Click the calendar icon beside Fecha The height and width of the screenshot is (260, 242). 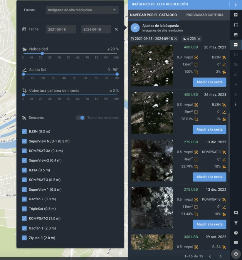(x=24, y=29)
